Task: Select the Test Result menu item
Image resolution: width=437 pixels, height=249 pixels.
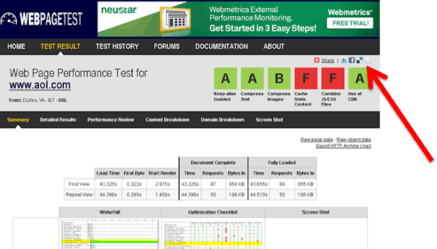Action: tap(60, 47)
